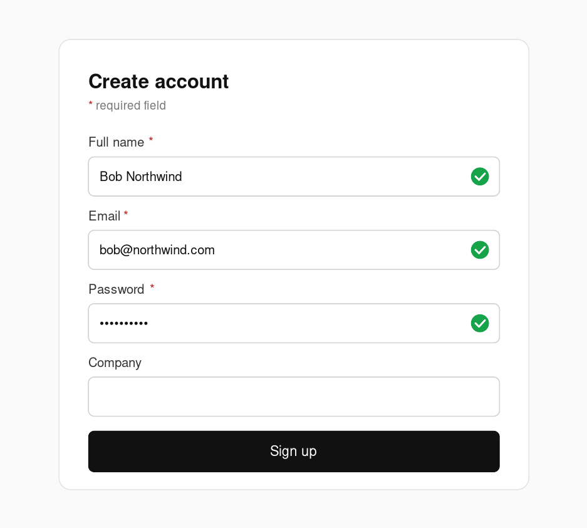Screen dimensions: 587x528
Task: Click the red asterisk beside Full name
Action: click(151, 141)
